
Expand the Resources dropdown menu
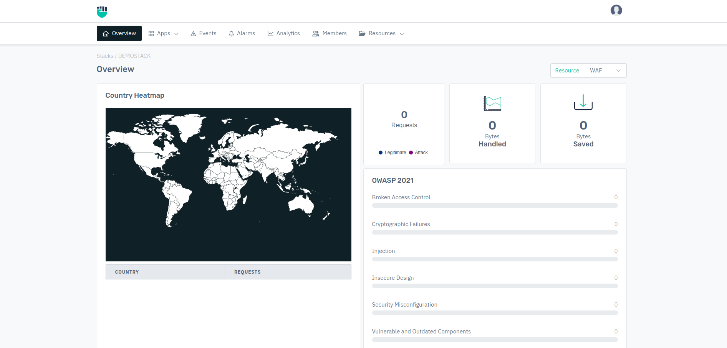pos(381,34)
